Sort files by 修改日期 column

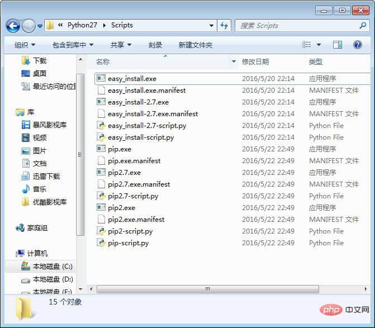pyautogui.click(x=255, y=62)
